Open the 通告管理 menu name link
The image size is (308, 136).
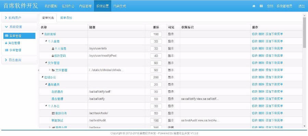57,99
